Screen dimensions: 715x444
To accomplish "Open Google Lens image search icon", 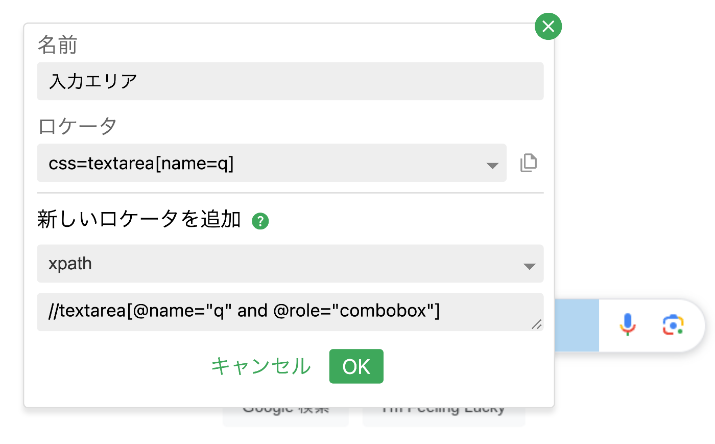I will point(673,325).
